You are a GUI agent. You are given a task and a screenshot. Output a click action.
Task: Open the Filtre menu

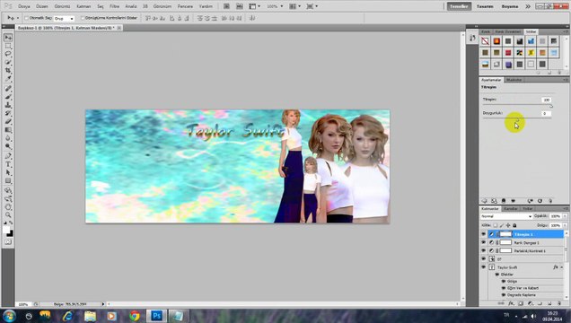(114, 6)
